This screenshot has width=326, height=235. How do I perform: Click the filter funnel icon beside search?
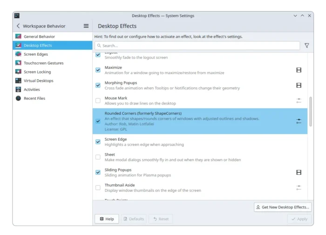click(306, 46)
